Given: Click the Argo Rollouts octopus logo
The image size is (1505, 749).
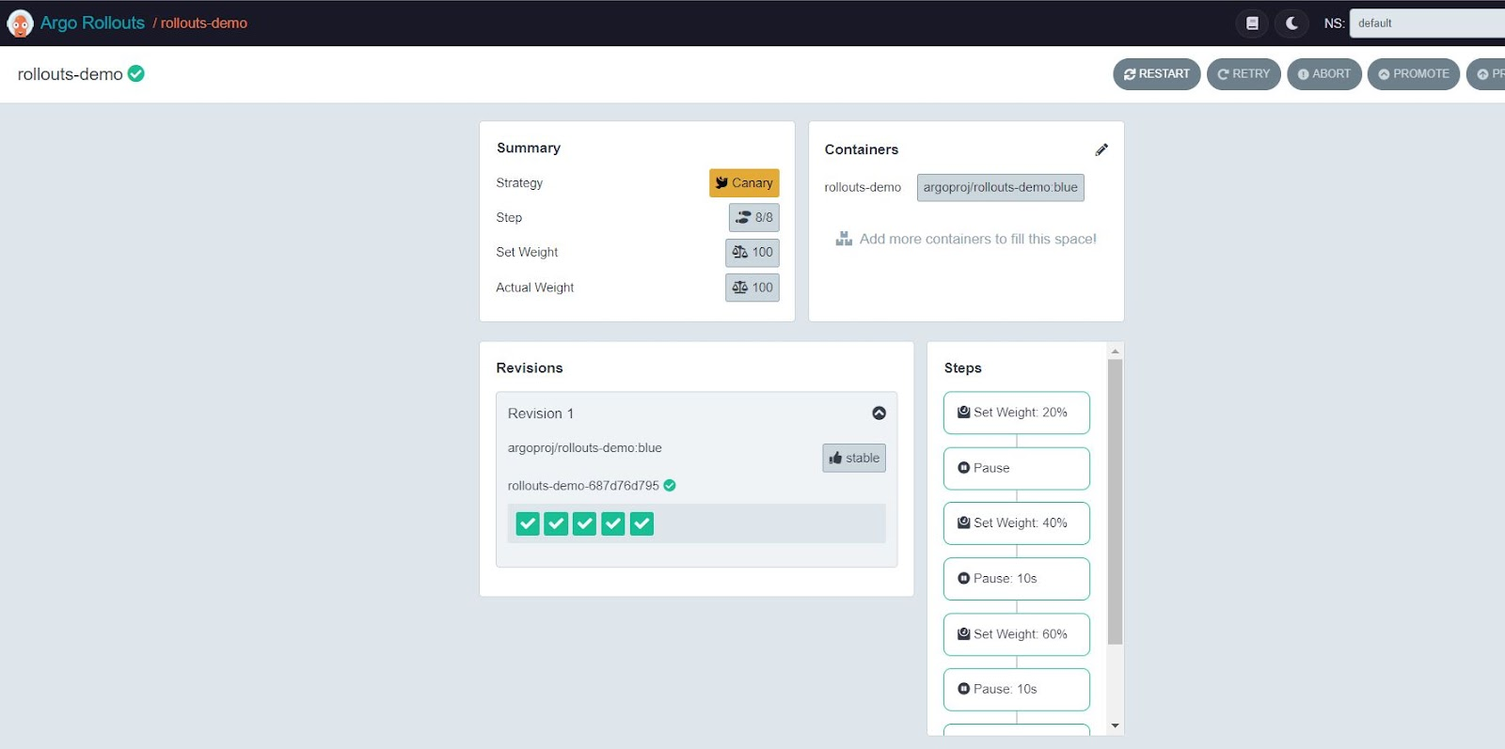Looking at the screenshot, I should tap(20, 23).
